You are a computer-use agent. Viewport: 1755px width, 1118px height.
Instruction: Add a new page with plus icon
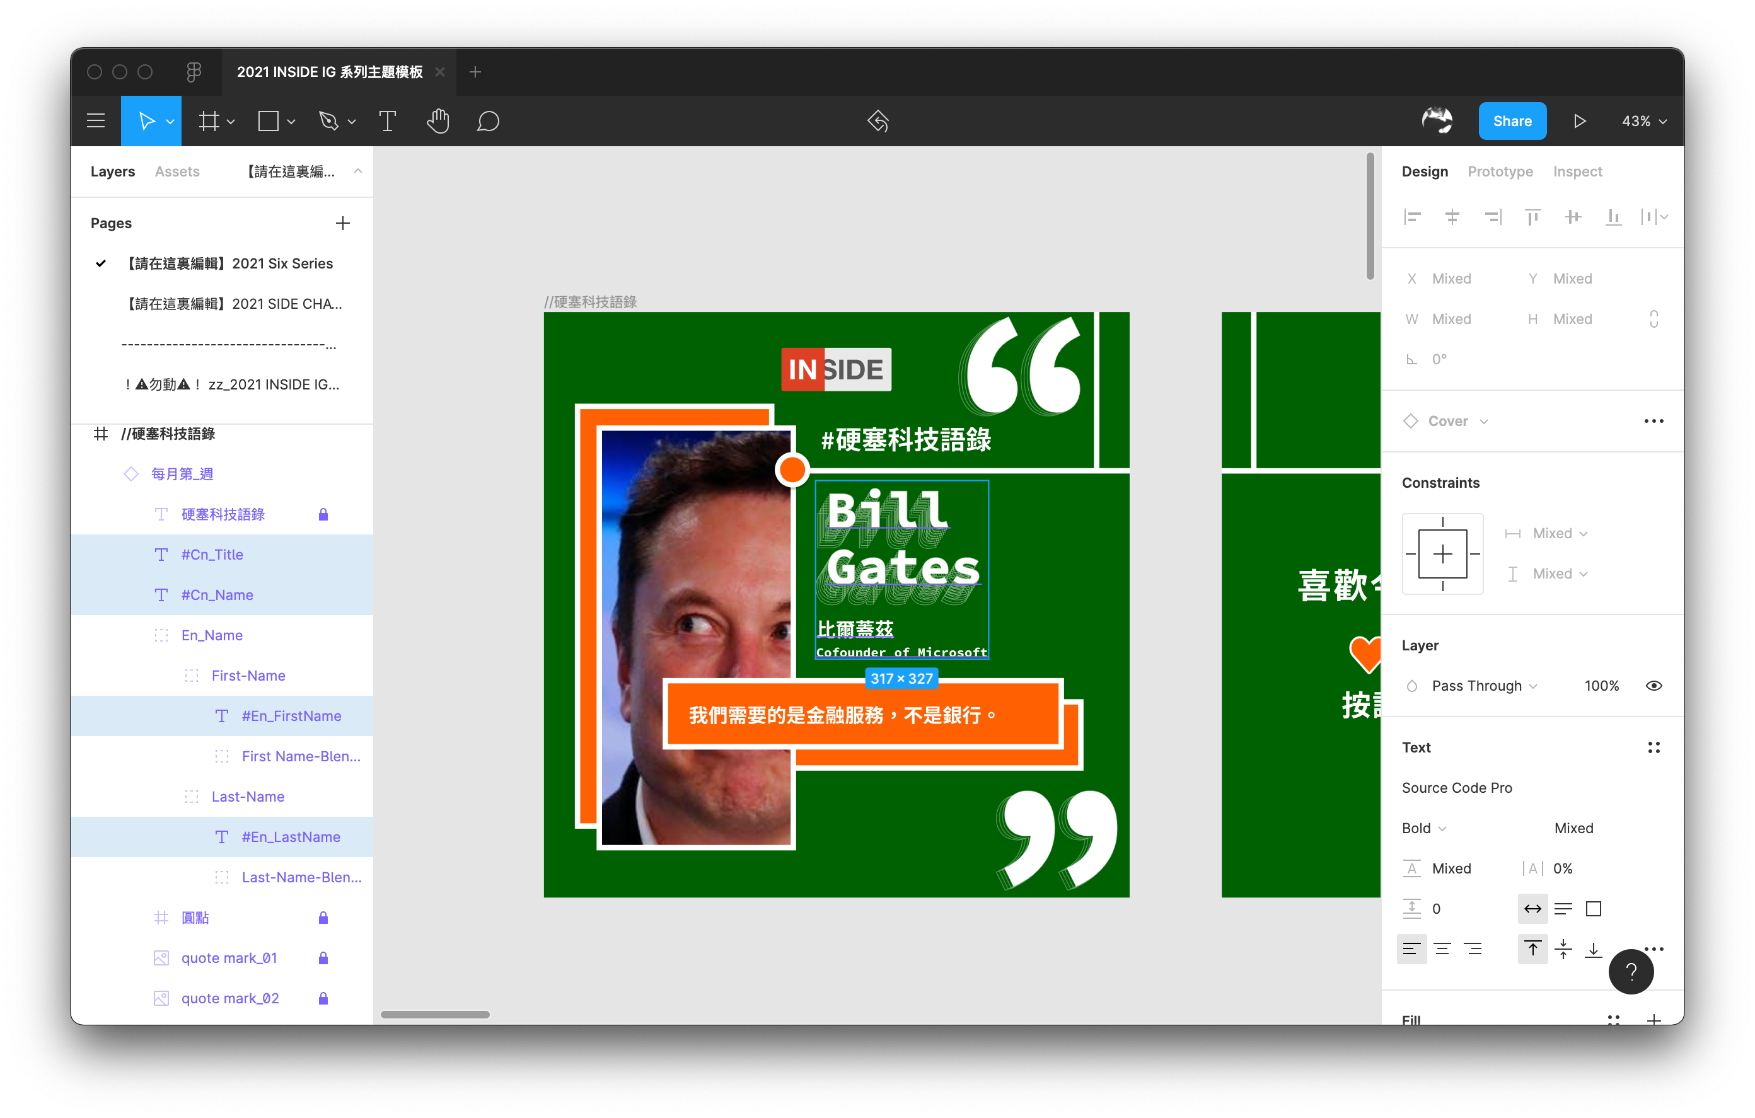click(342, 223)
